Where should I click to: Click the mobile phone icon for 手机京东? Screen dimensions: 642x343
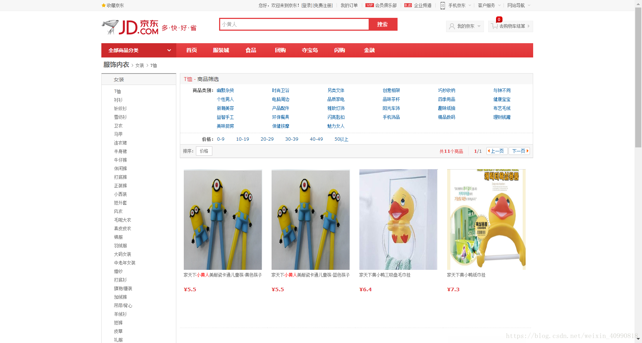443,5
